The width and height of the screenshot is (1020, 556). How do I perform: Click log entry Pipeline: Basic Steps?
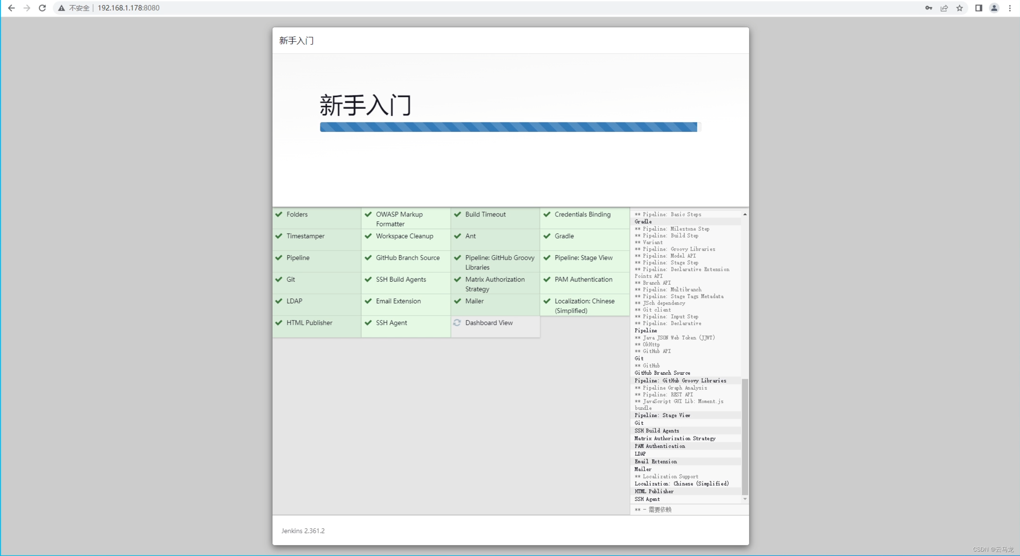pyautogui.click(x=668, y=214)
